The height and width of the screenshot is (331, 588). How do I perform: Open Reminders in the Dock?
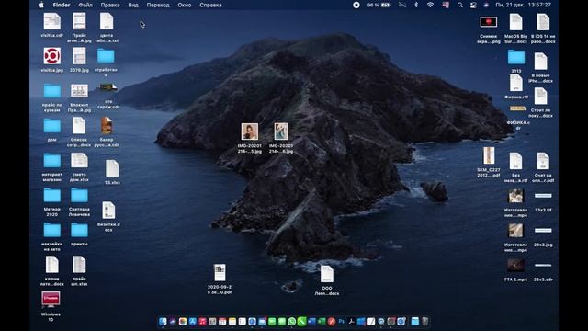(243, 322)
